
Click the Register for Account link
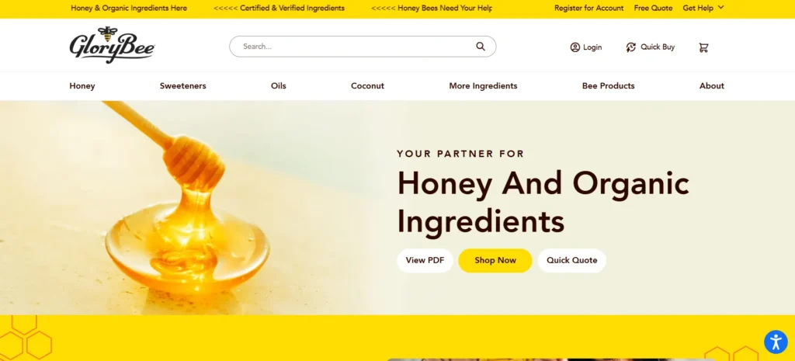tap(589, 8)
